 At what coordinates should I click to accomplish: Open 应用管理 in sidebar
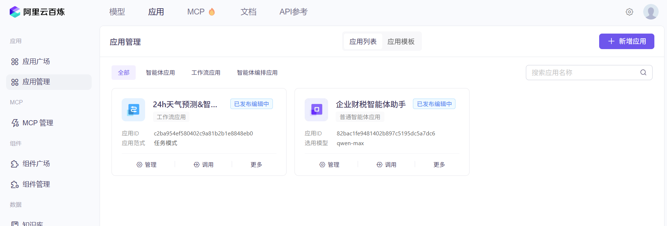[x=49, y=82]
